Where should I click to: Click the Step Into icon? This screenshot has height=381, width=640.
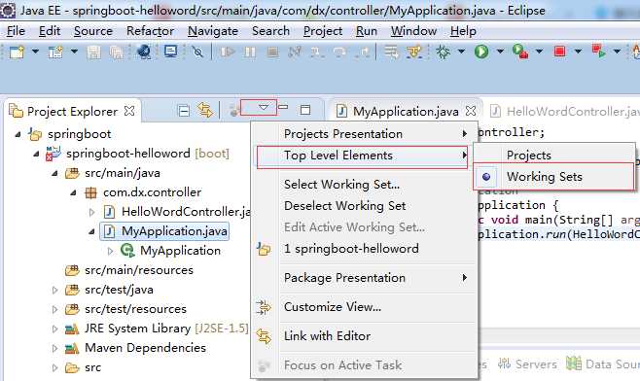tap(316, 52)
